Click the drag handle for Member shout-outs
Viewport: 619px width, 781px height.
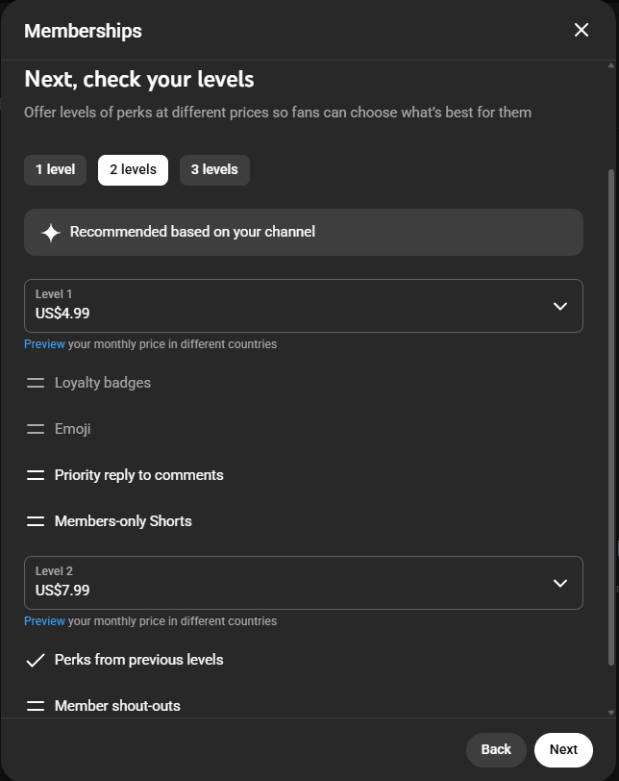coord(36,706)
